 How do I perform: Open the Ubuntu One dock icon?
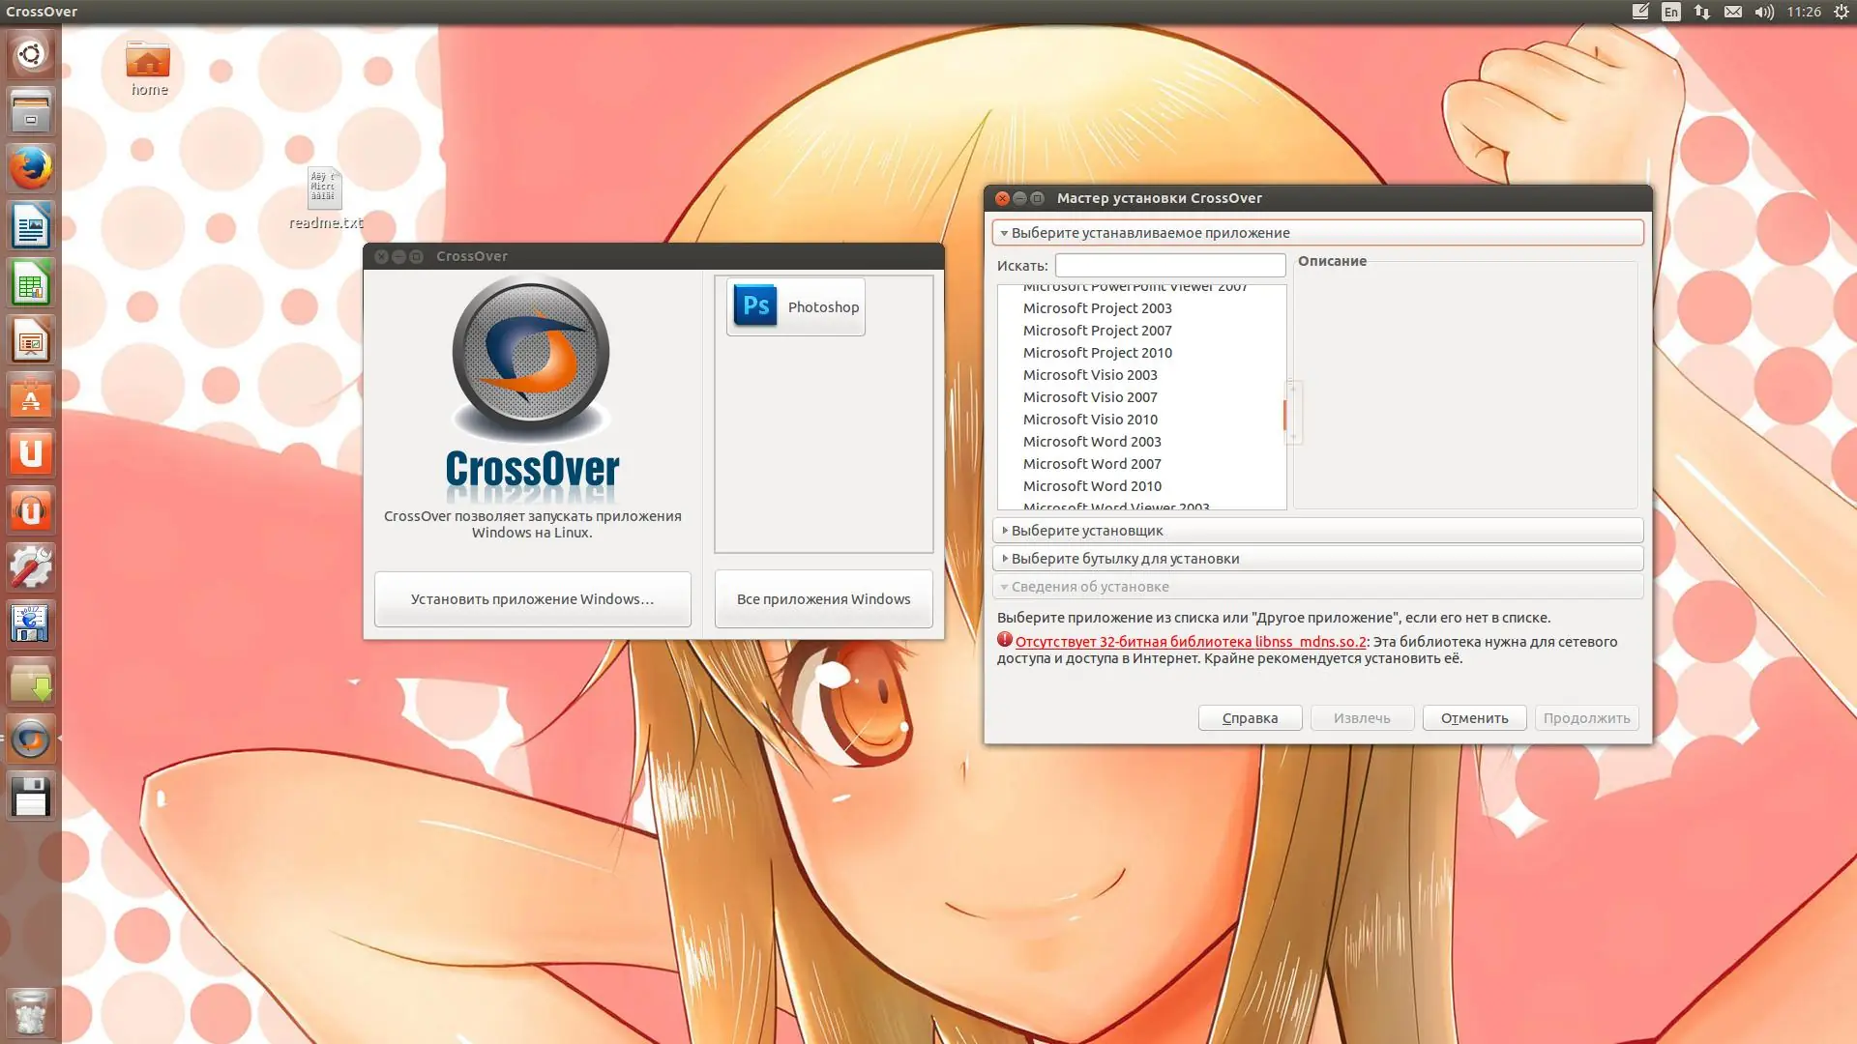tap(30, 453)
